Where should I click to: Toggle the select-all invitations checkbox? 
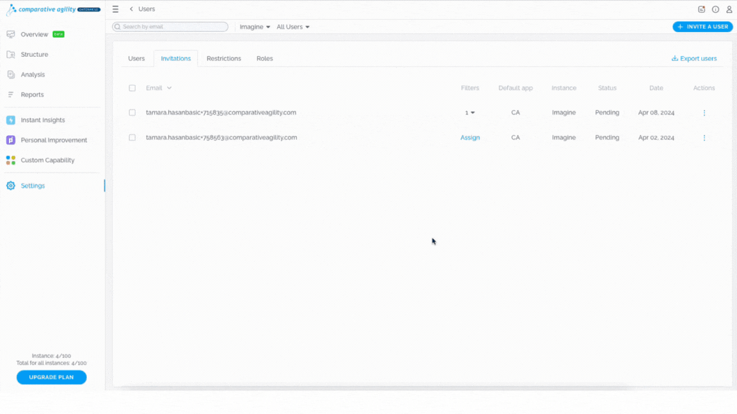tap(132, 88)
